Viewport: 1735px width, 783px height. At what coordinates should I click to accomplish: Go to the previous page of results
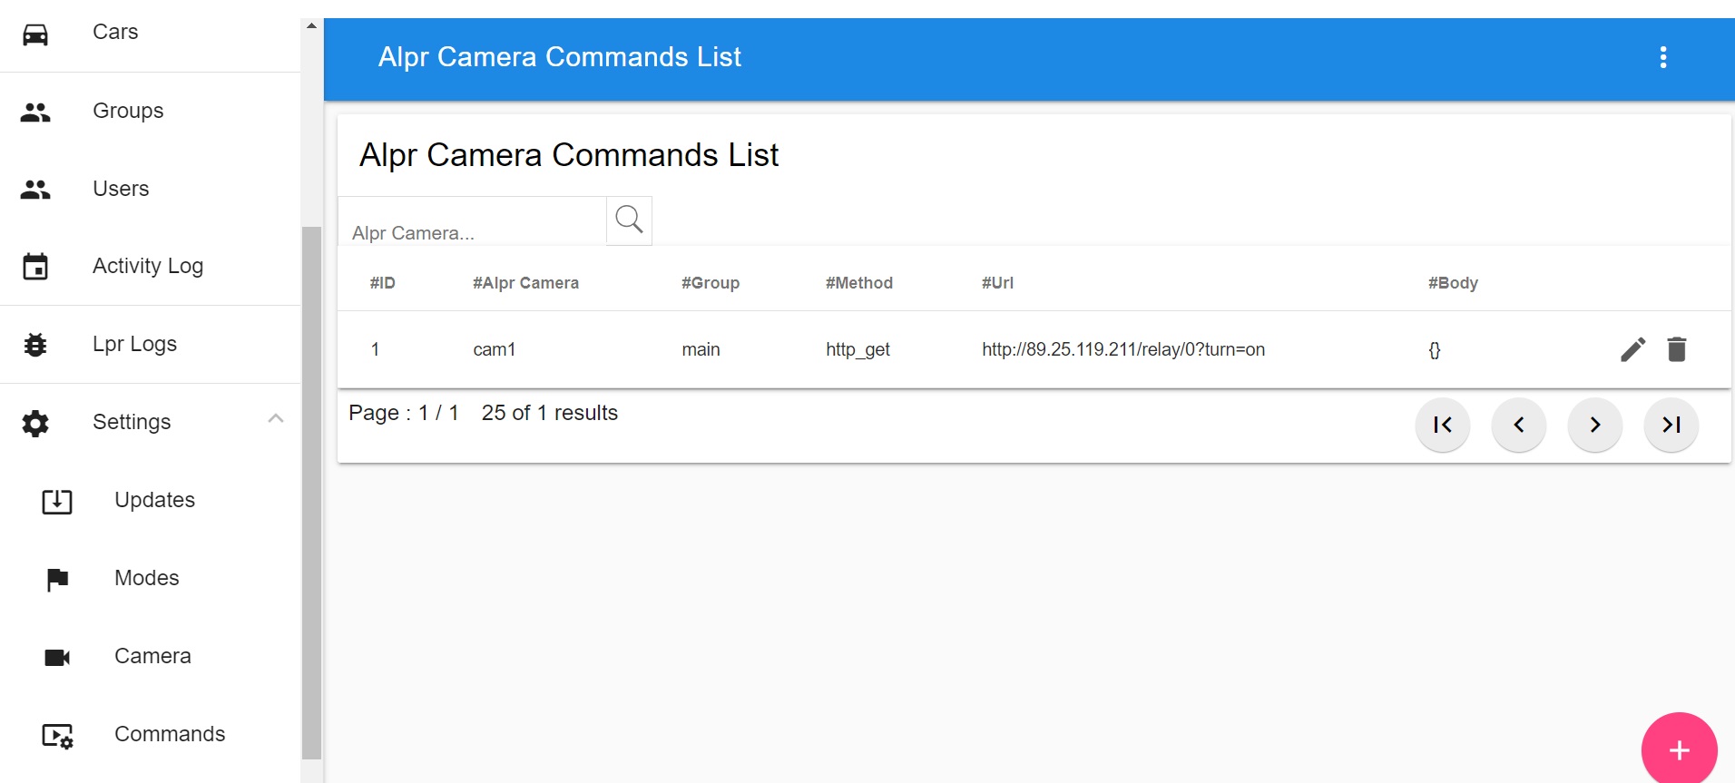(x=1518, y=425)
